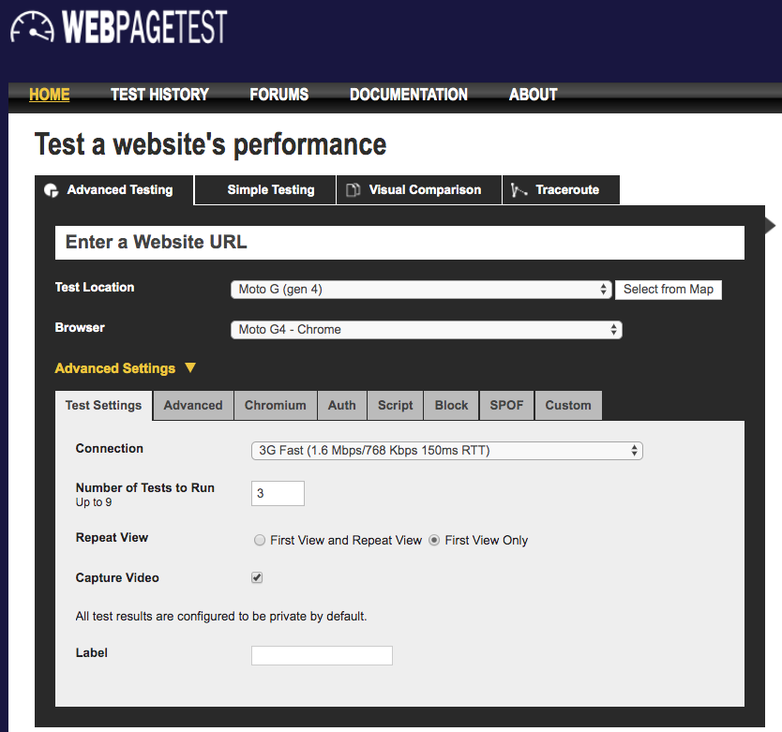
Task: Toggle the Advanced Settings link
Action: click(x=115, y=368)
